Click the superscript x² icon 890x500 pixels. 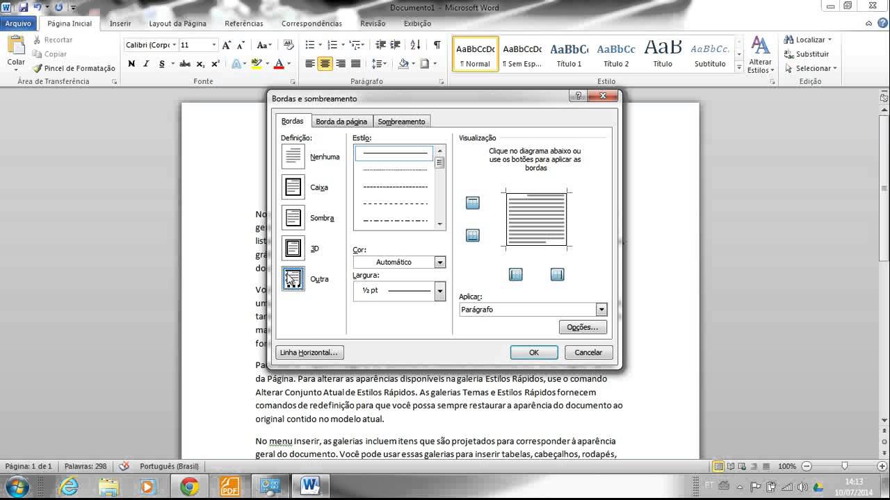click(215, 64)
